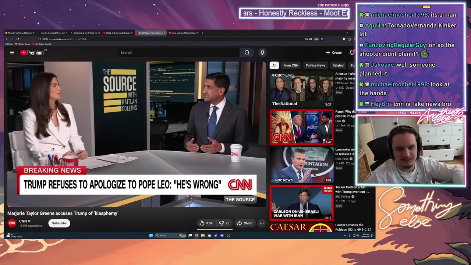Viewport: 471px width, 265px height.
Task: Open the YouTube notifications bell
Action: pos(352,53)
